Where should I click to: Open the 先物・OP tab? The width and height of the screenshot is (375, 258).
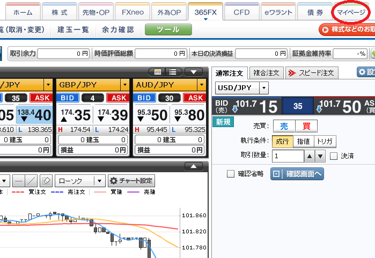tap(95, 12)
